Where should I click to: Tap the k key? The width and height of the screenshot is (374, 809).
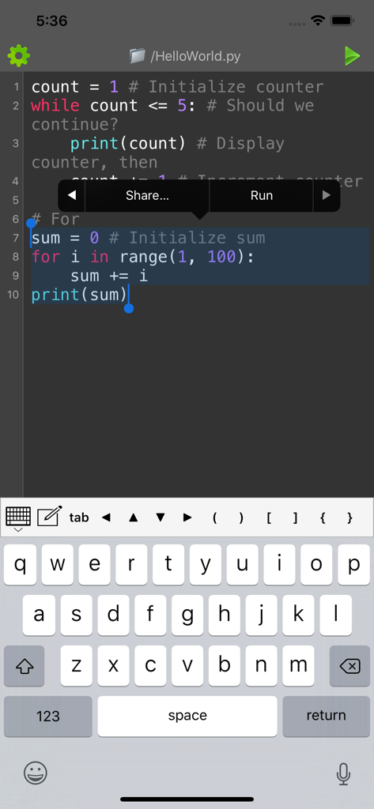(298, 615)
